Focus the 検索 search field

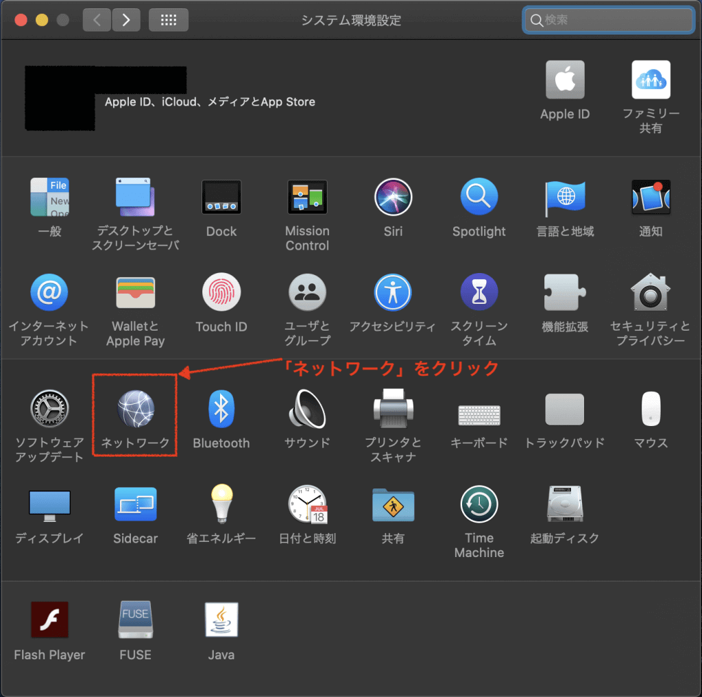609,20
